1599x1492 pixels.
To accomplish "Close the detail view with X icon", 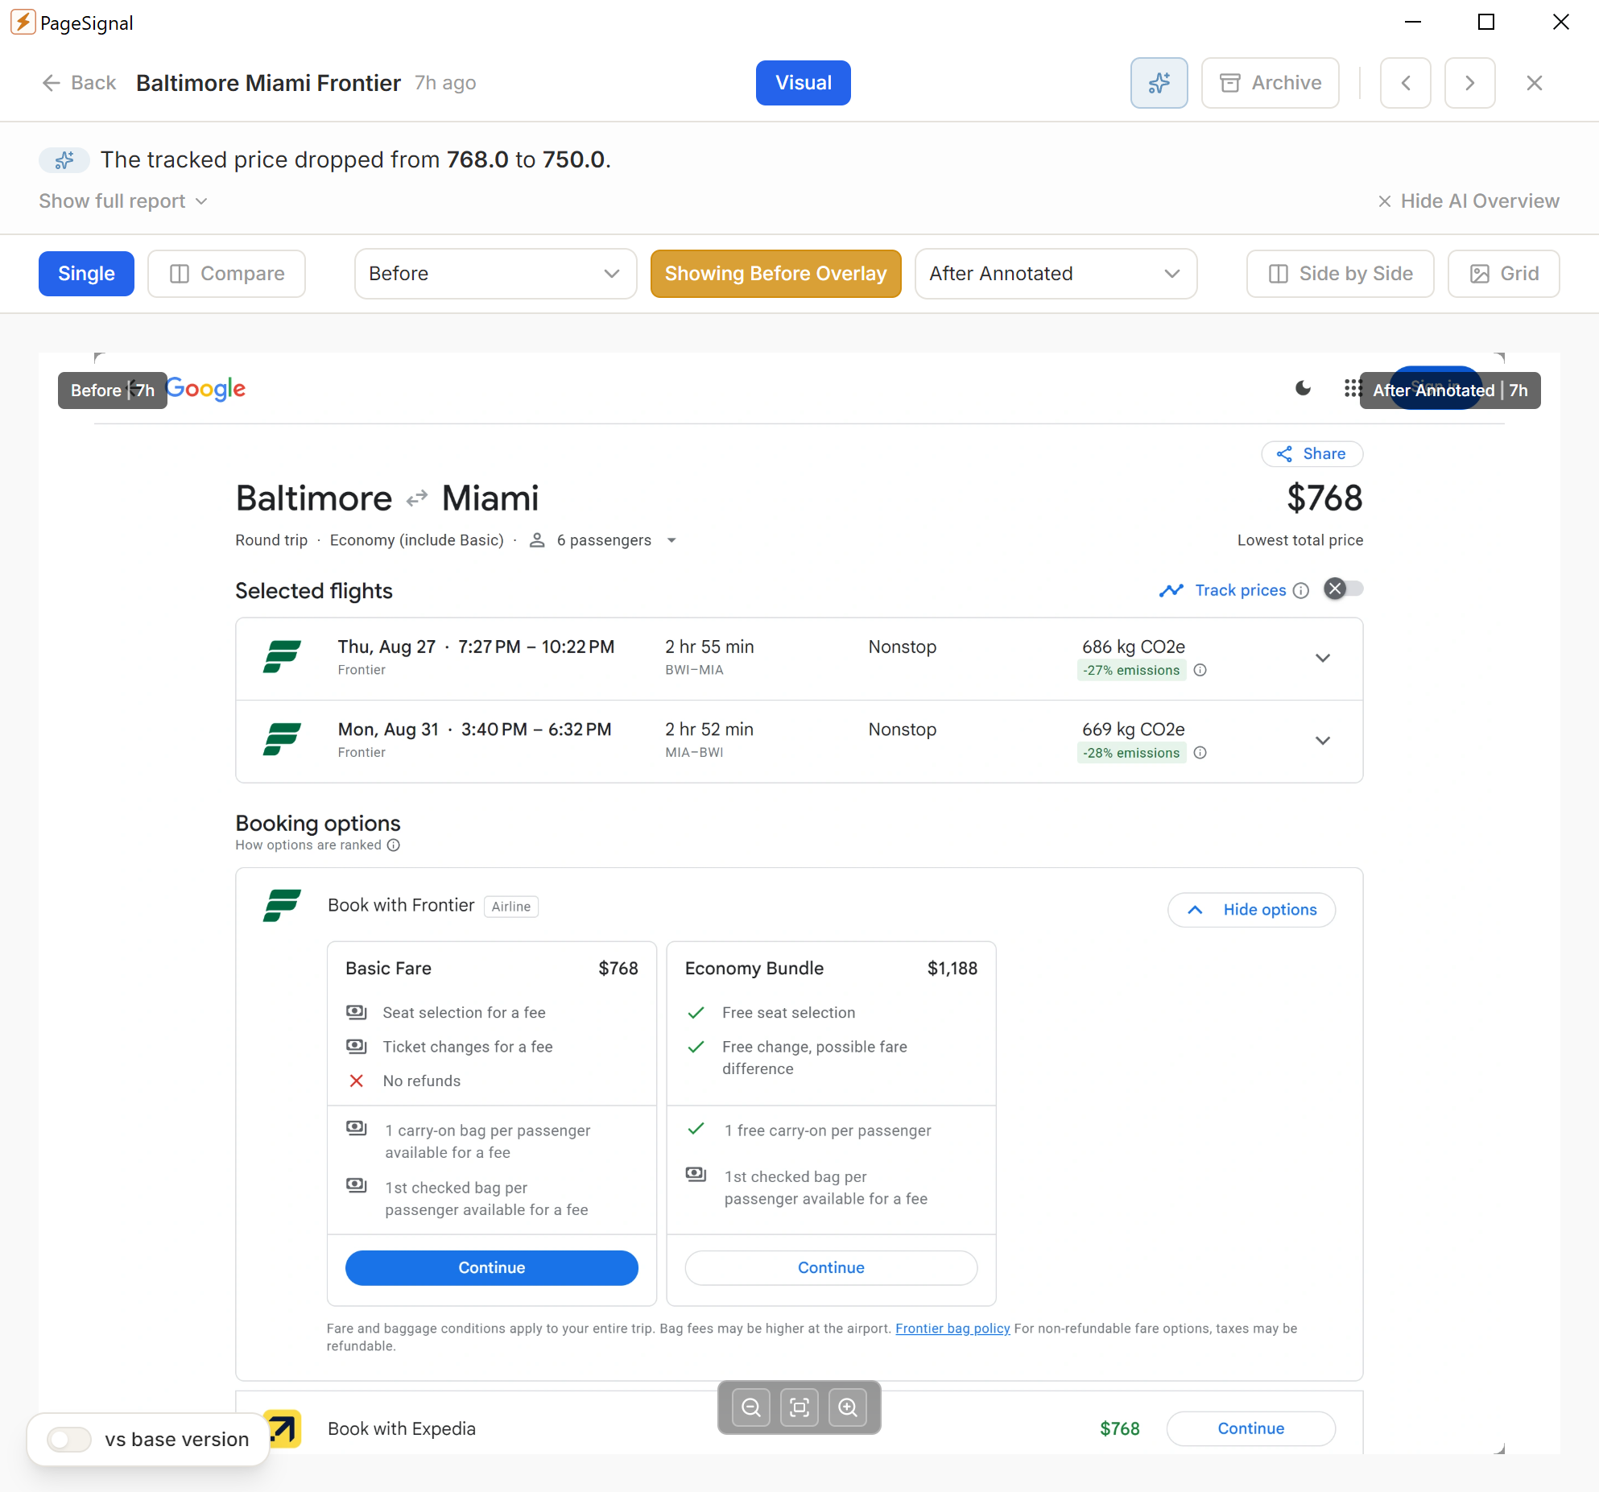I will pyautogui.click(x=1534, y=83).
